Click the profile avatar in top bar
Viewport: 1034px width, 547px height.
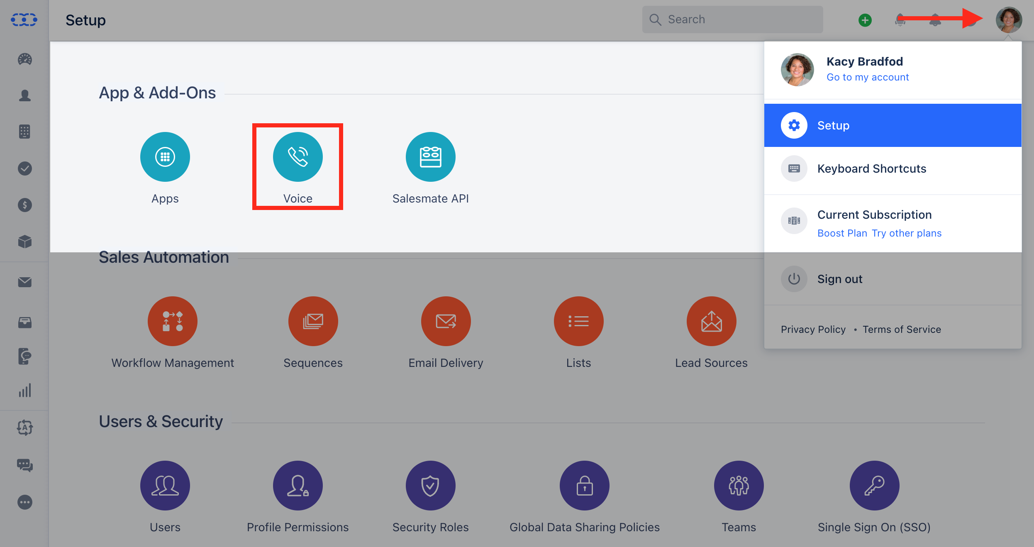tap(1009, 20)
